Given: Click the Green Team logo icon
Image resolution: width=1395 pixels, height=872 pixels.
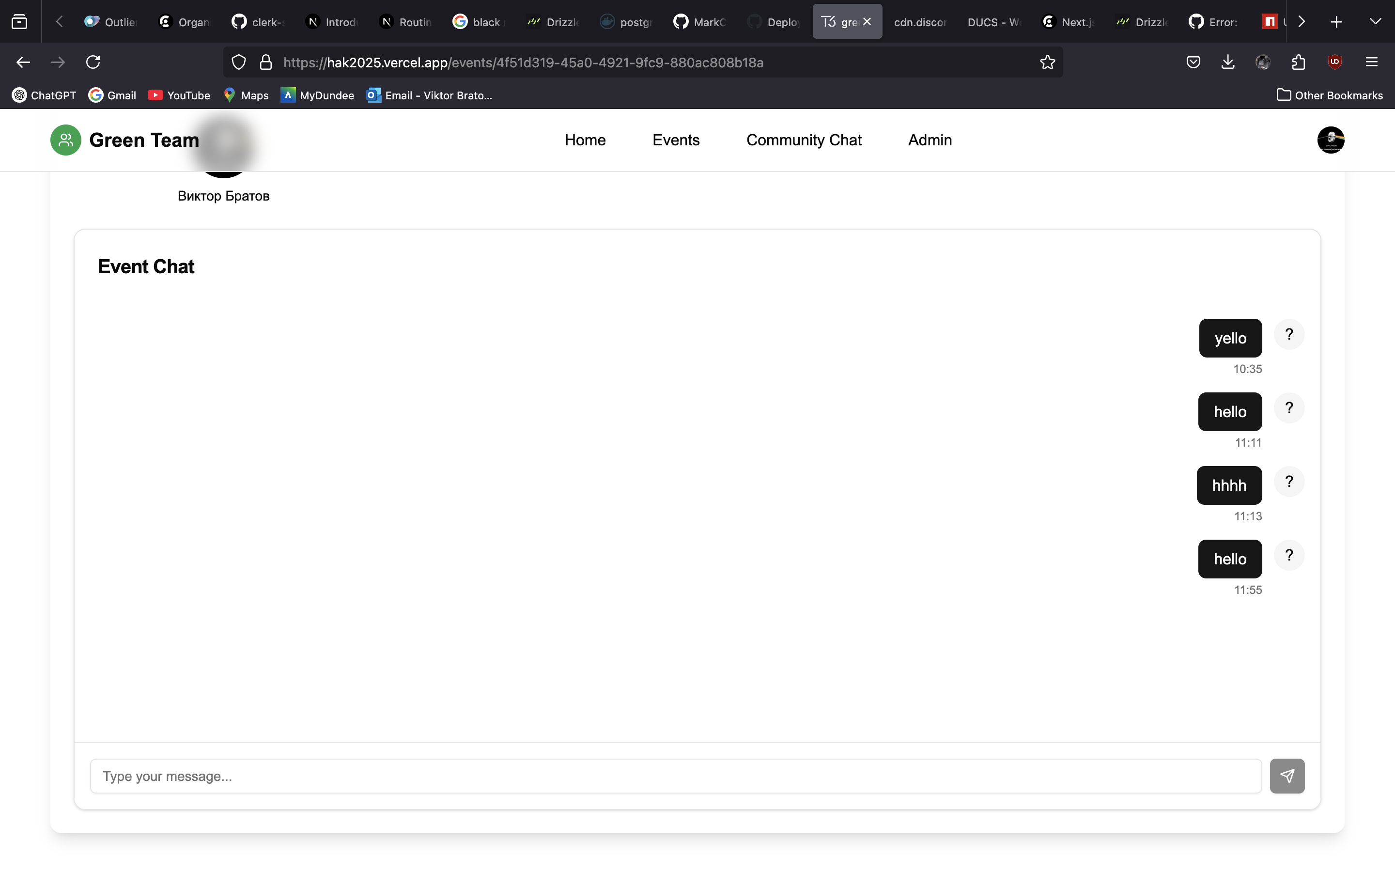Looking at the screenshot, I should pos(66,140).
